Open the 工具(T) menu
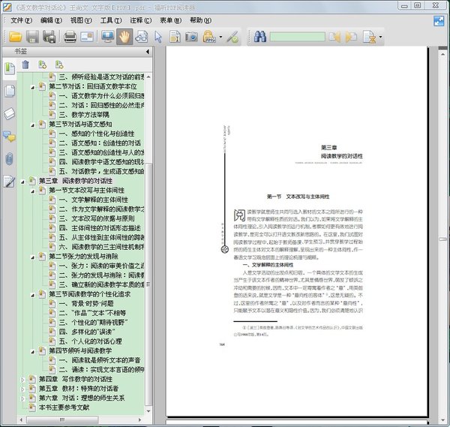Viewport: 450px width, 427px height. (x=111, y=20)
